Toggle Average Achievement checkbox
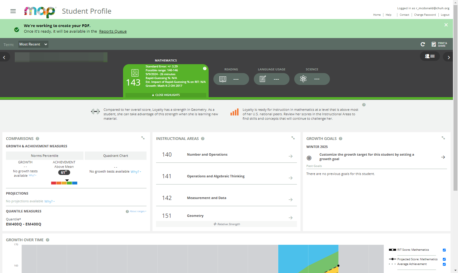This screenshot has height=273, width=458. click(x=444, y=264)
